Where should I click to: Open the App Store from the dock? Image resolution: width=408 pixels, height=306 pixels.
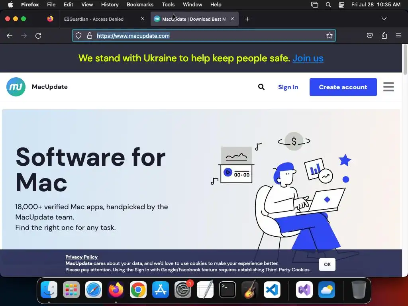(x=161, y=290)
